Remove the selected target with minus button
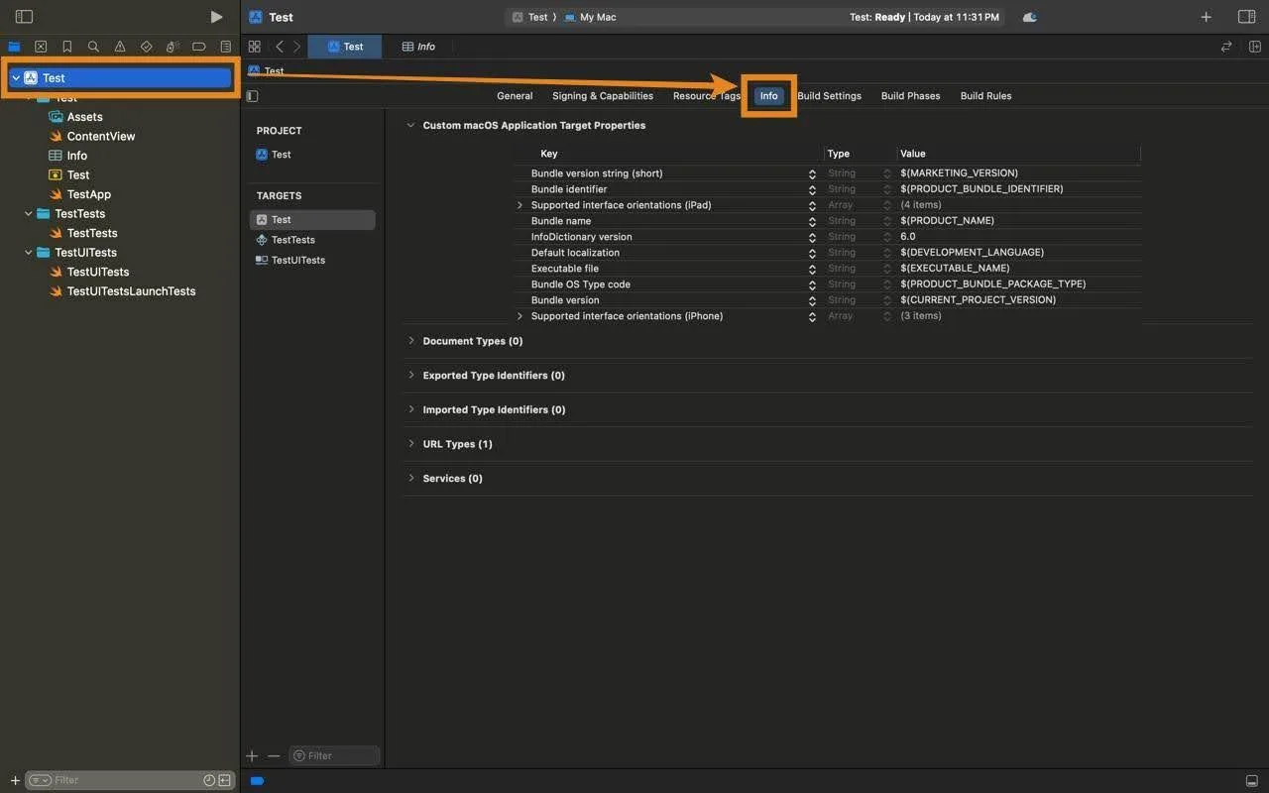The height and width of the screenshot is (793, 1269). (274, 755)
